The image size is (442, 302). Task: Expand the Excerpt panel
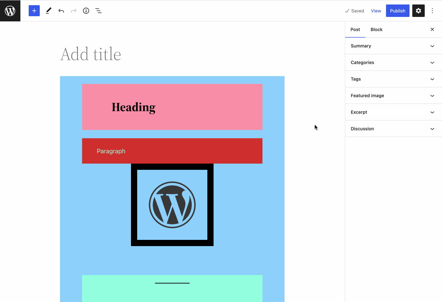(394, 112)
